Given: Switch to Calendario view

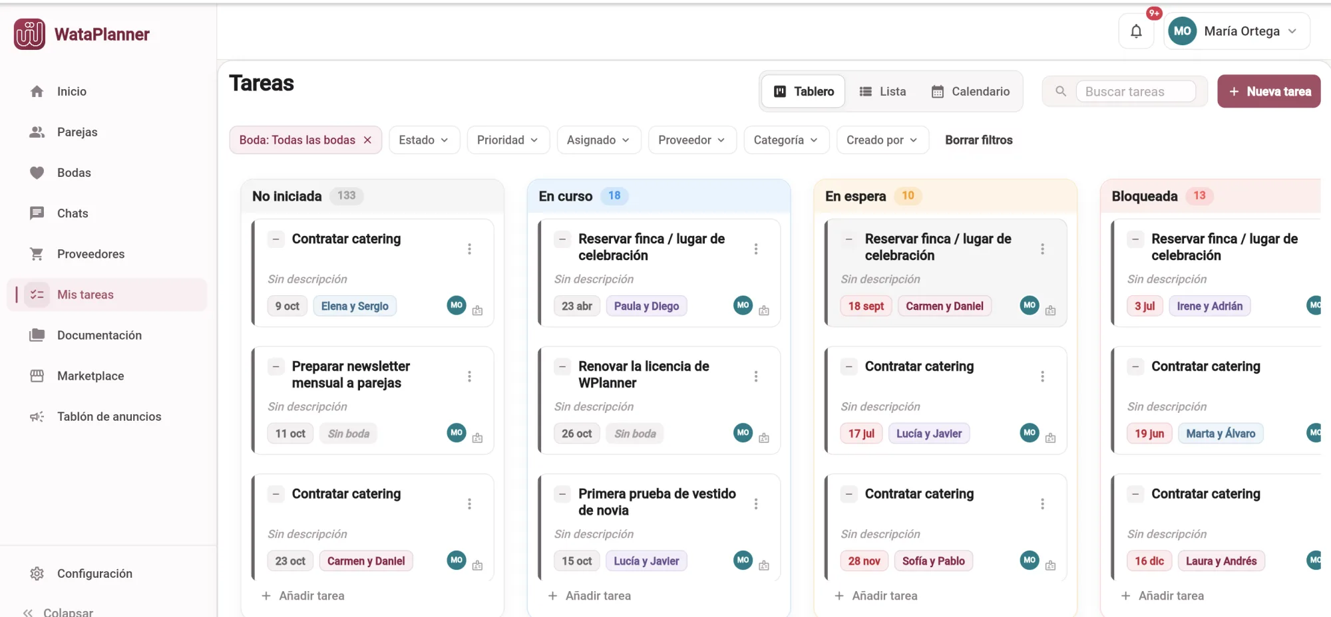Looking at the screenshot, I should tap(970, 91).
